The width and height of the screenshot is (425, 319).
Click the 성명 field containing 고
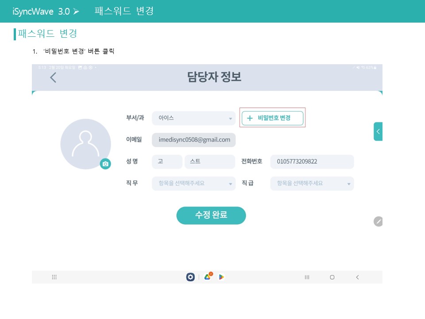167,162
